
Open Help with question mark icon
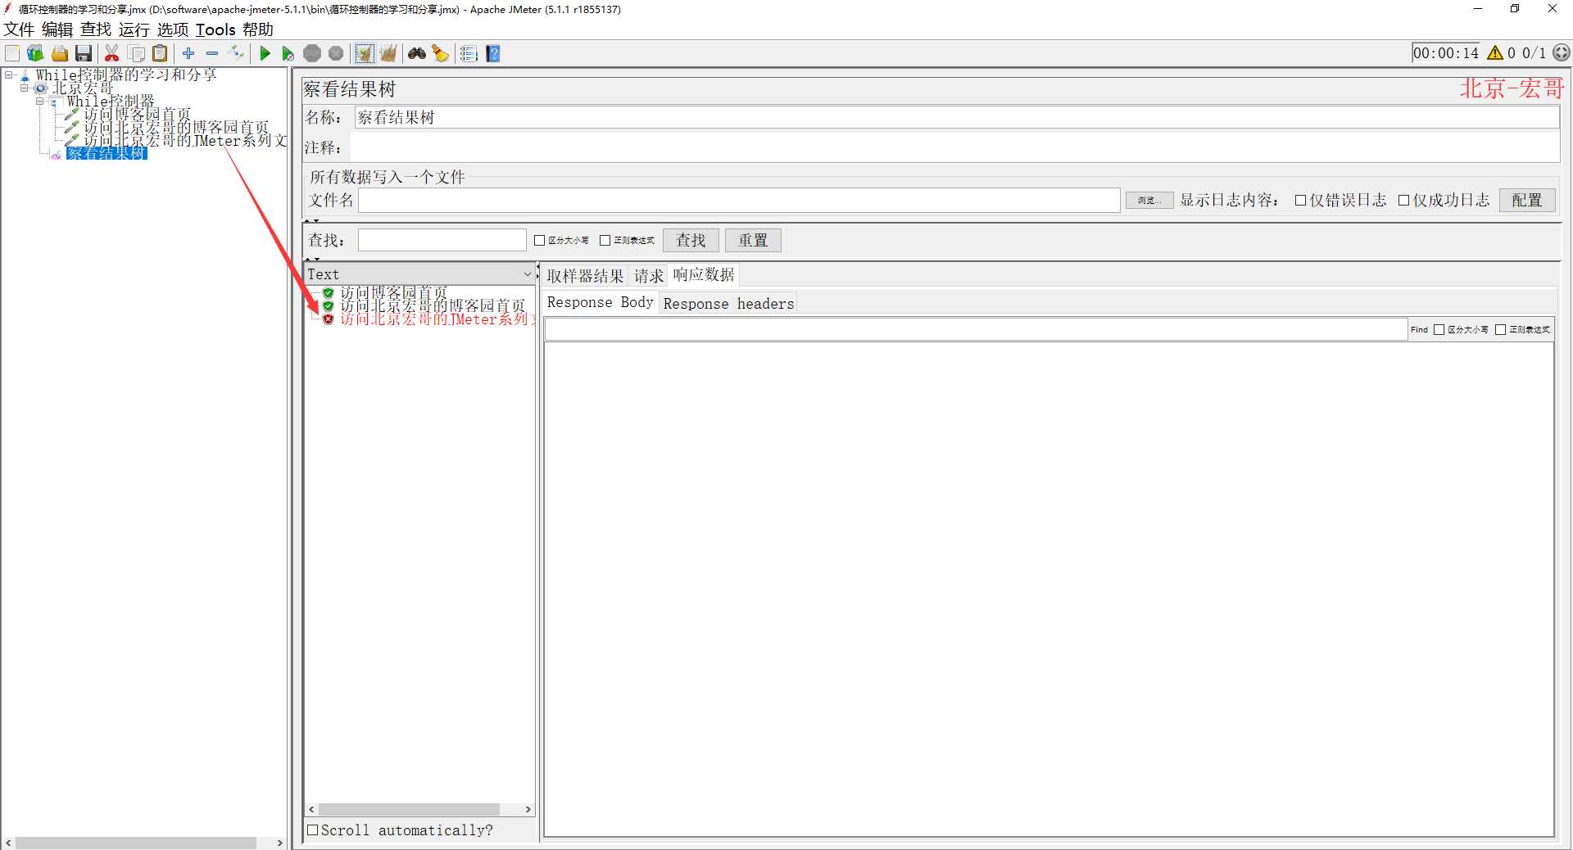[493, 54]
